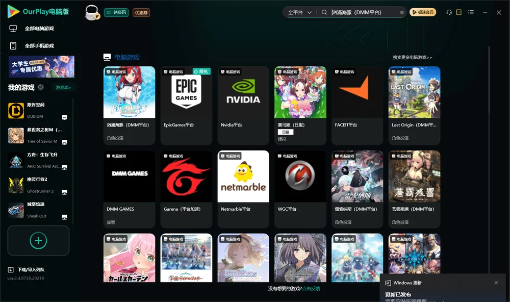The height and width of the screenshot is (302, 510).
Task: Open DUBIUM game in my games
Action: (39, 110)
